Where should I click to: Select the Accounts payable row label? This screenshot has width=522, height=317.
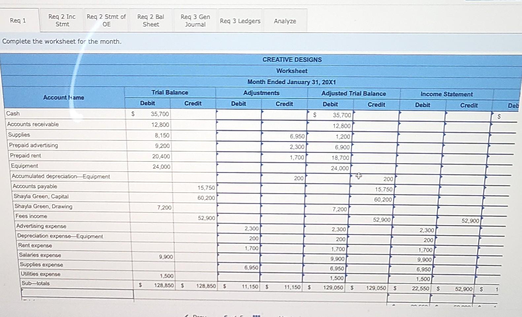(x=35, y=186)
